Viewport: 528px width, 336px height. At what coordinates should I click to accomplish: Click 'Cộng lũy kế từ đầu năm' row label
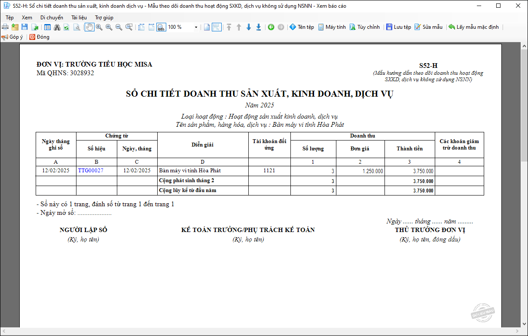[x=188, y=190]
